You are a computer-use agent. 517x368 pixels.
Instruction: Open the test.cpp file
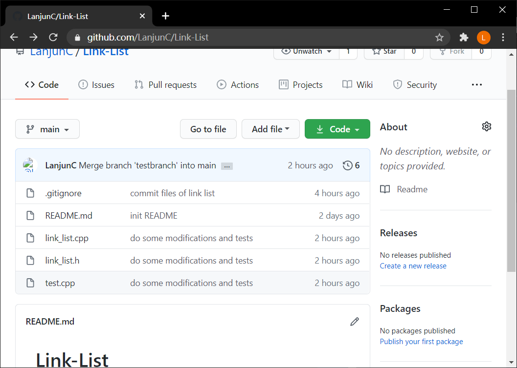click(x=60, y=283)
